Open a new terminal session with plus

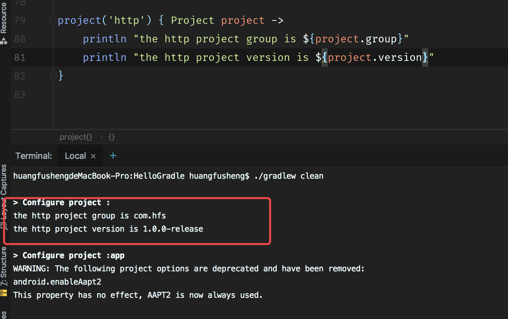point(113,156)
